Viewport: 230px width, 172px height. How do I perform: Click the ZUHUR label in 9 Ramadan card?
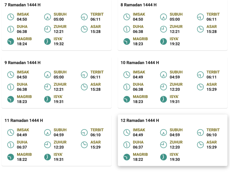click(60, 84)
